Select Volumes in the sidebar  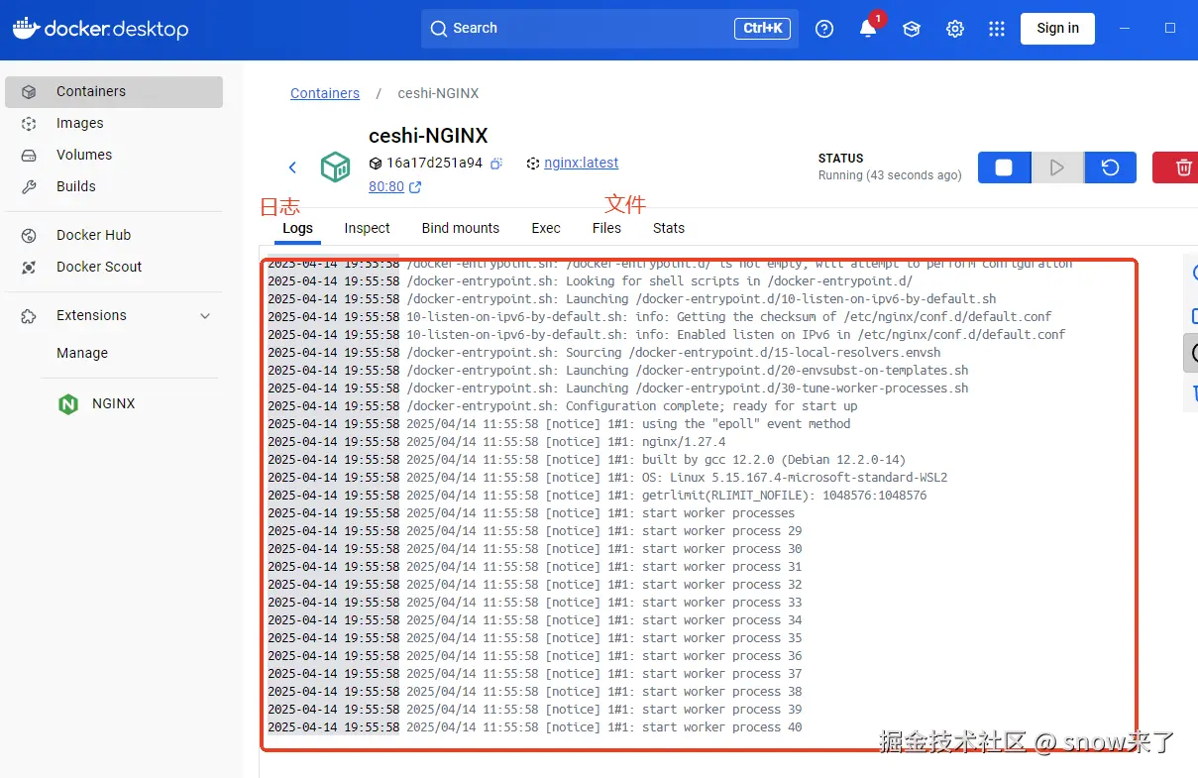[x=114, y=155]
